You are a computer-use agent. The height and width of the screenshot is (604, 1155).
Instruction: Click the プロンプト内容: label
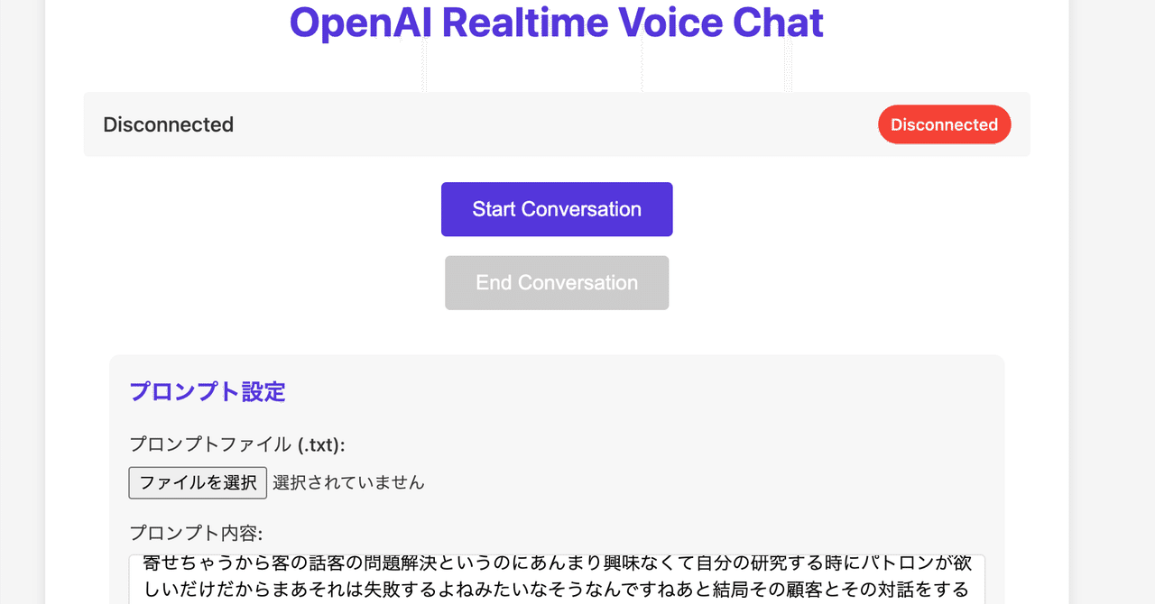[x=196, y=532]
